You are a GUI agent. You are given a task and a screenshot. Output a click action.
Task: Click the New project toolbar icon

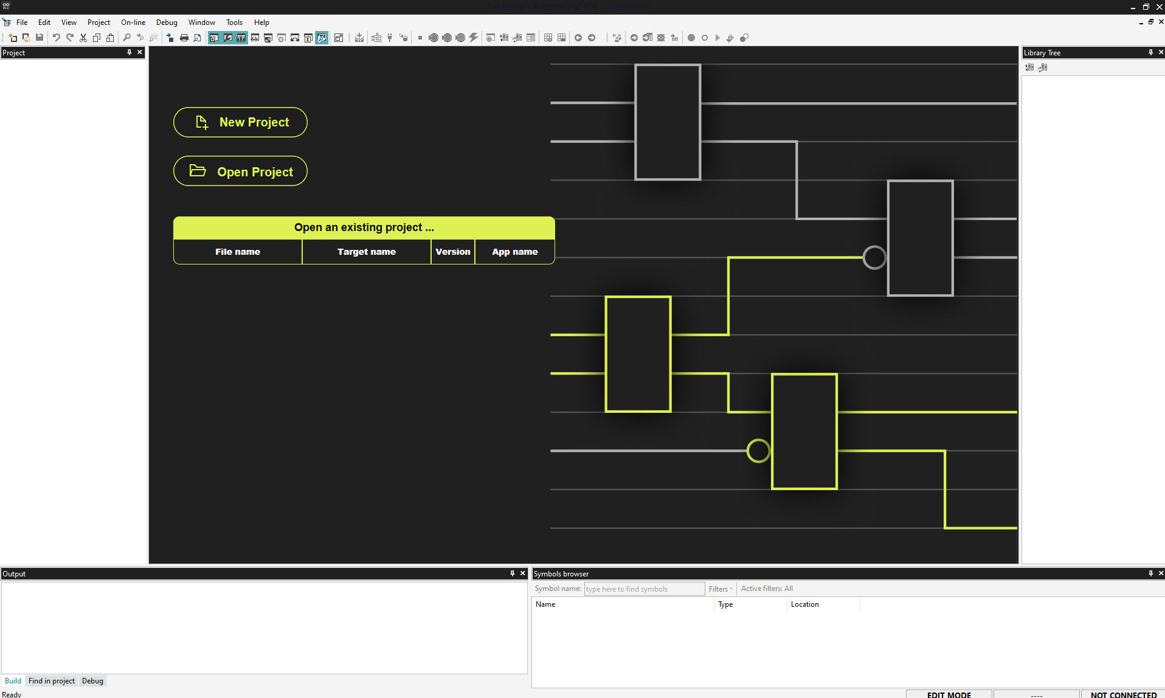pyautogui.click(x=13, y=38)
